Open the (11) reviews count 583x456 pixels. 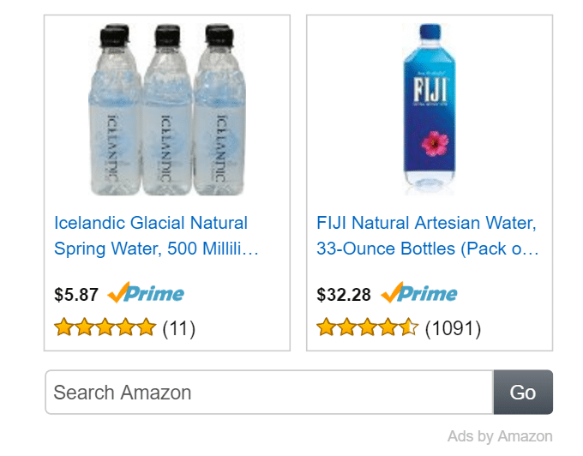point(179,328)
